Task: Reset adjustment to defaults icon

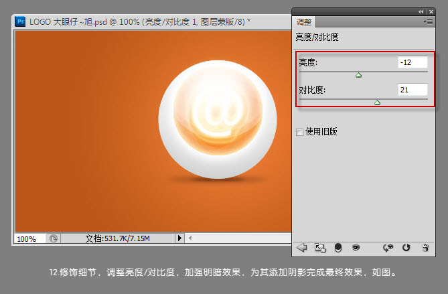Action: tap(406, 247)
